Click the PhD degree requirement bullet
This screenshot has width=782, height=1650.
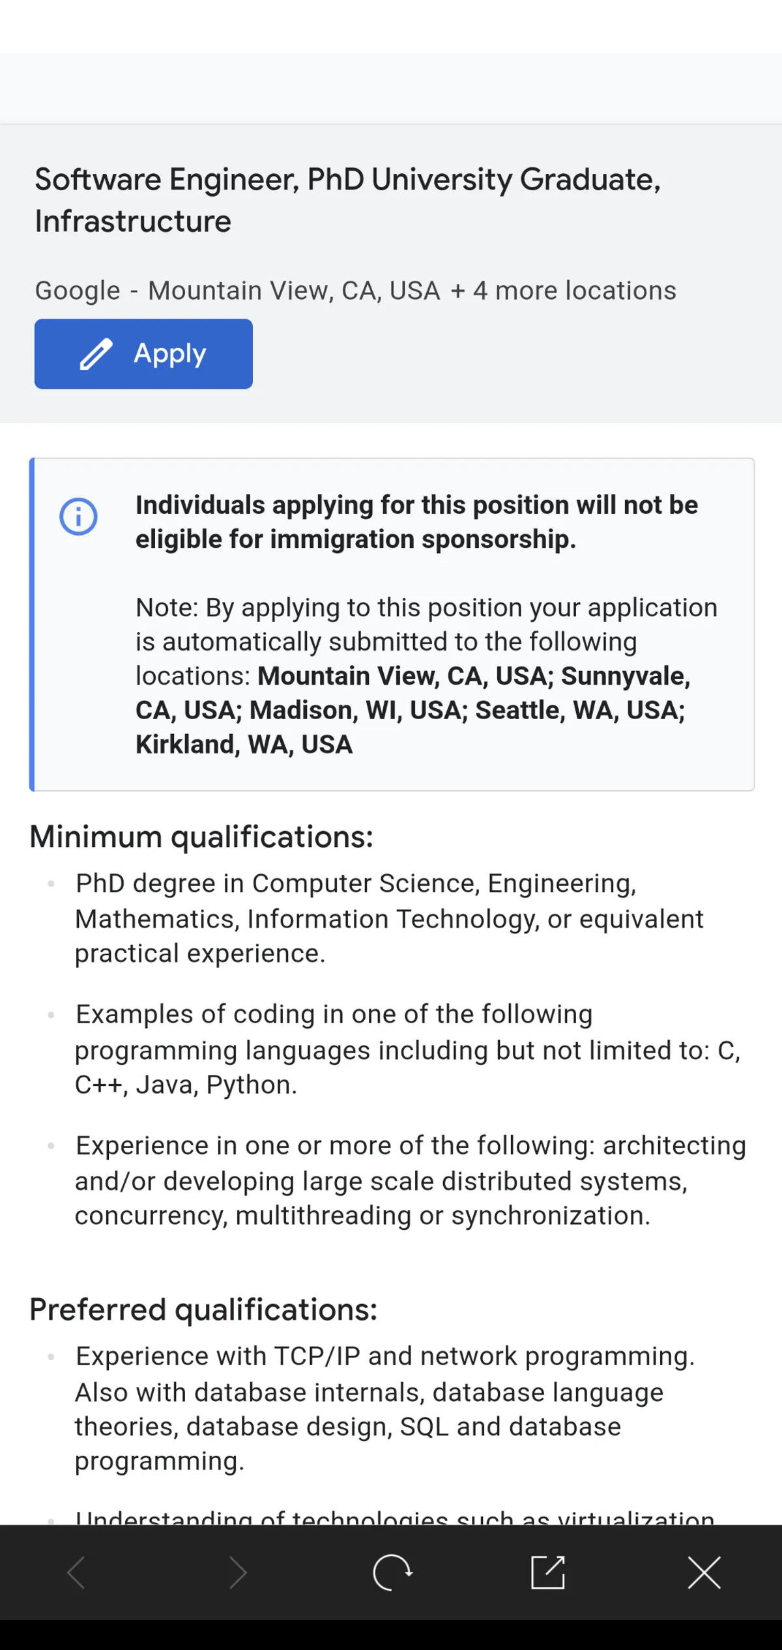pyautogui.click(x=389, y=918)
